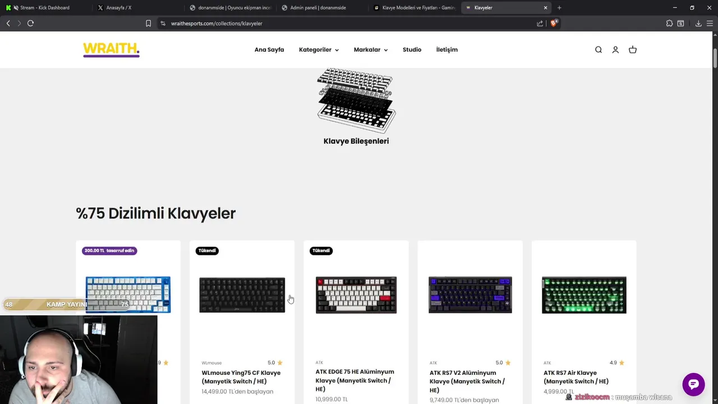Expand the Markalar menu
The image size is (718, 404).
pyautogui.click(x=371, y=50)
